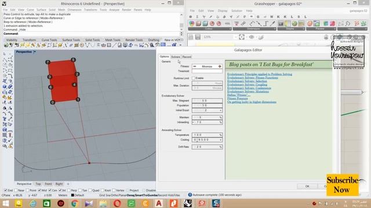371x208 pixels.
Task: Click the Max. Stagnant value slider
Action: click(207, 101)
